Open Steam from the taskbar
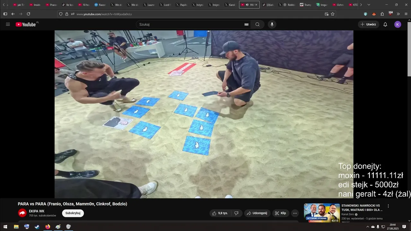411x231 pixels. pos(37,227)
